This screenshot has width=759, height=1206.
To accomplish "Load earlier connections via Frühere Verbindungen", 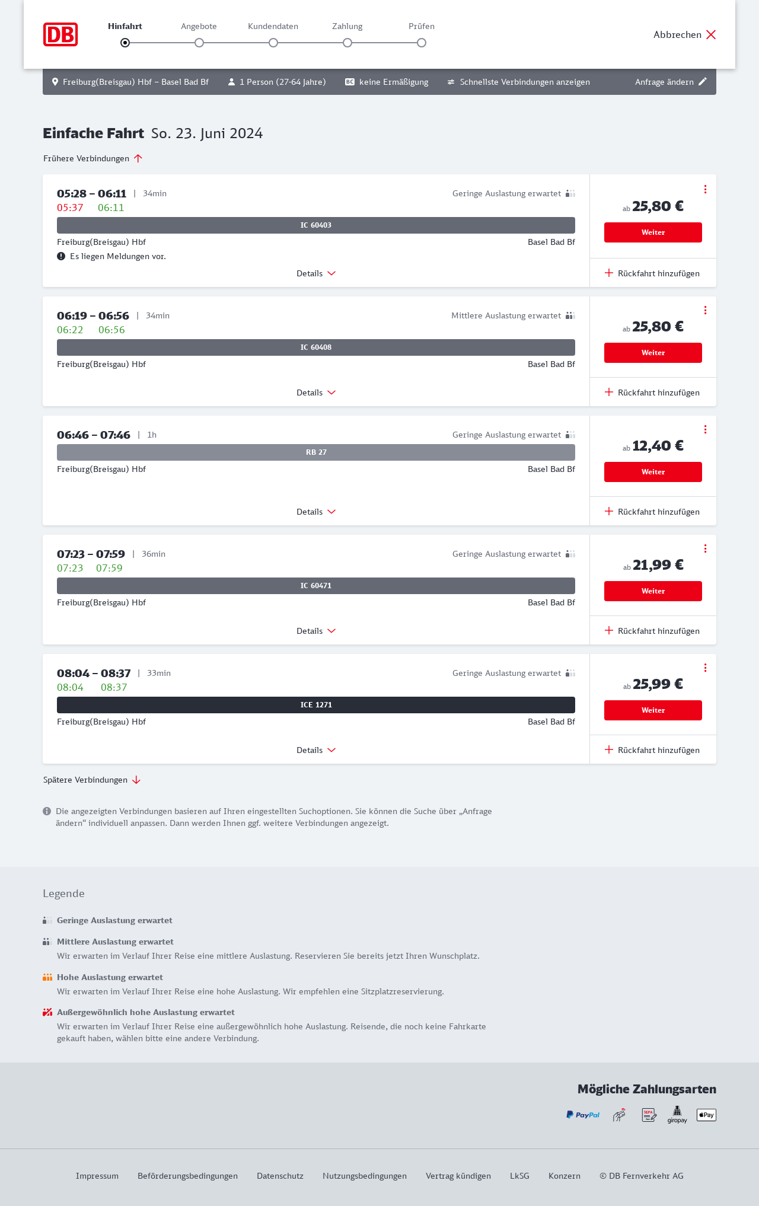I will point(93,158).
